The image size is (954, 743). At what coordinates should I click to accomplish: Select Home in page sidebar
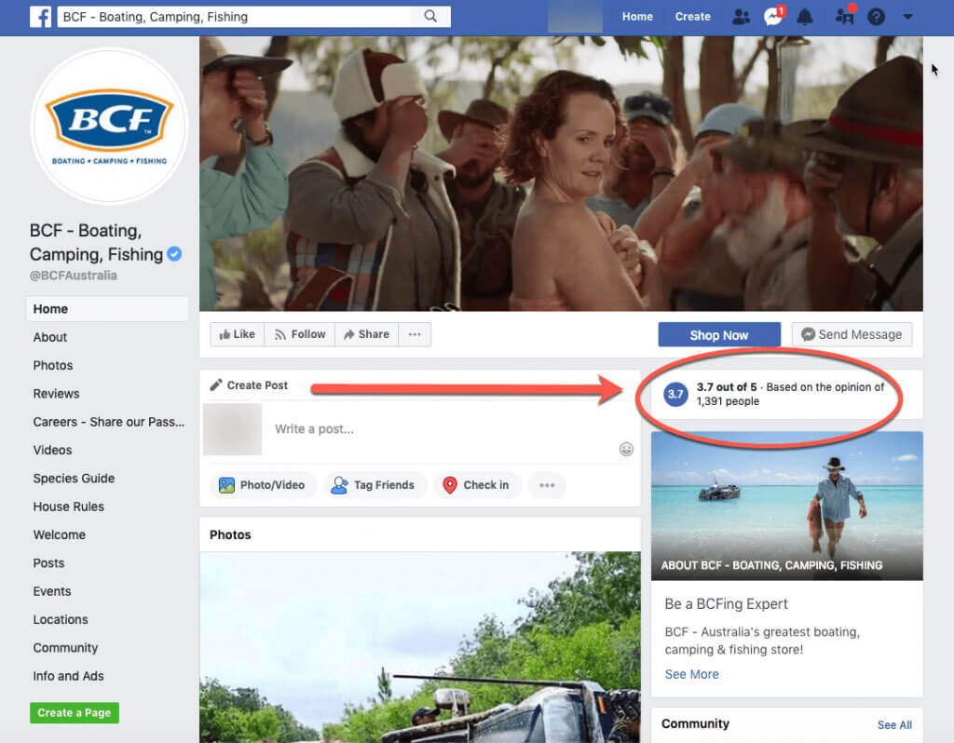click(108, 309)
